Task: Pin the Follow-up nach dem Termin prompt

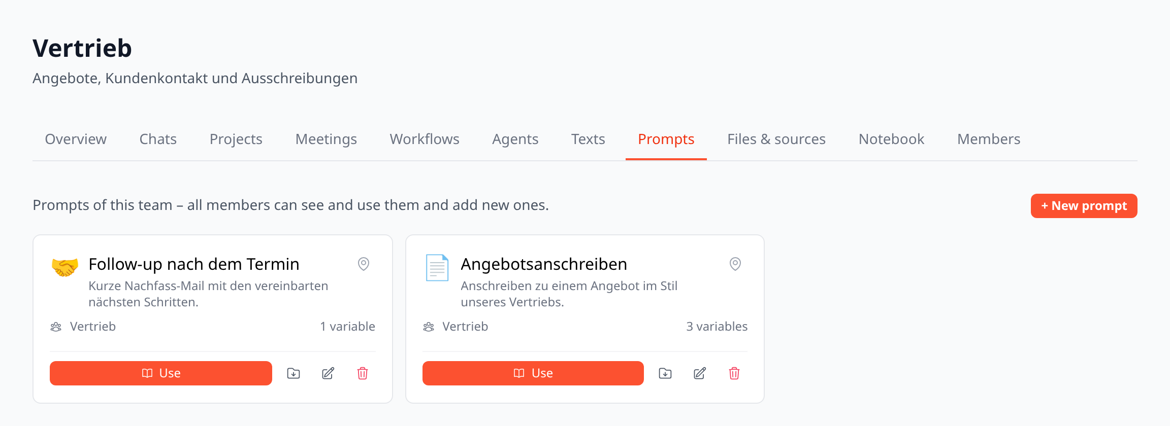Action: click(x=364, y=264)
